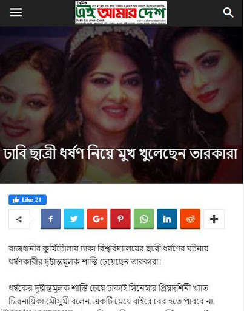244x311 pixels.
Task: Click the tiara in the featured image
Action: [109, 38]
